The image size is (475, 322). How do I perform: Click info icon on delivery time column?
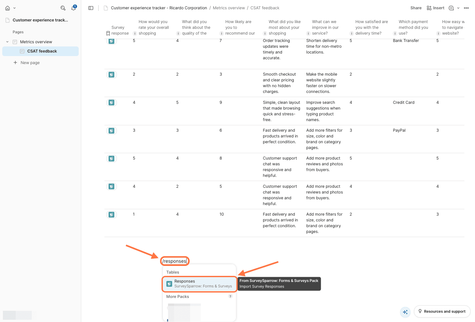[352, 33]
